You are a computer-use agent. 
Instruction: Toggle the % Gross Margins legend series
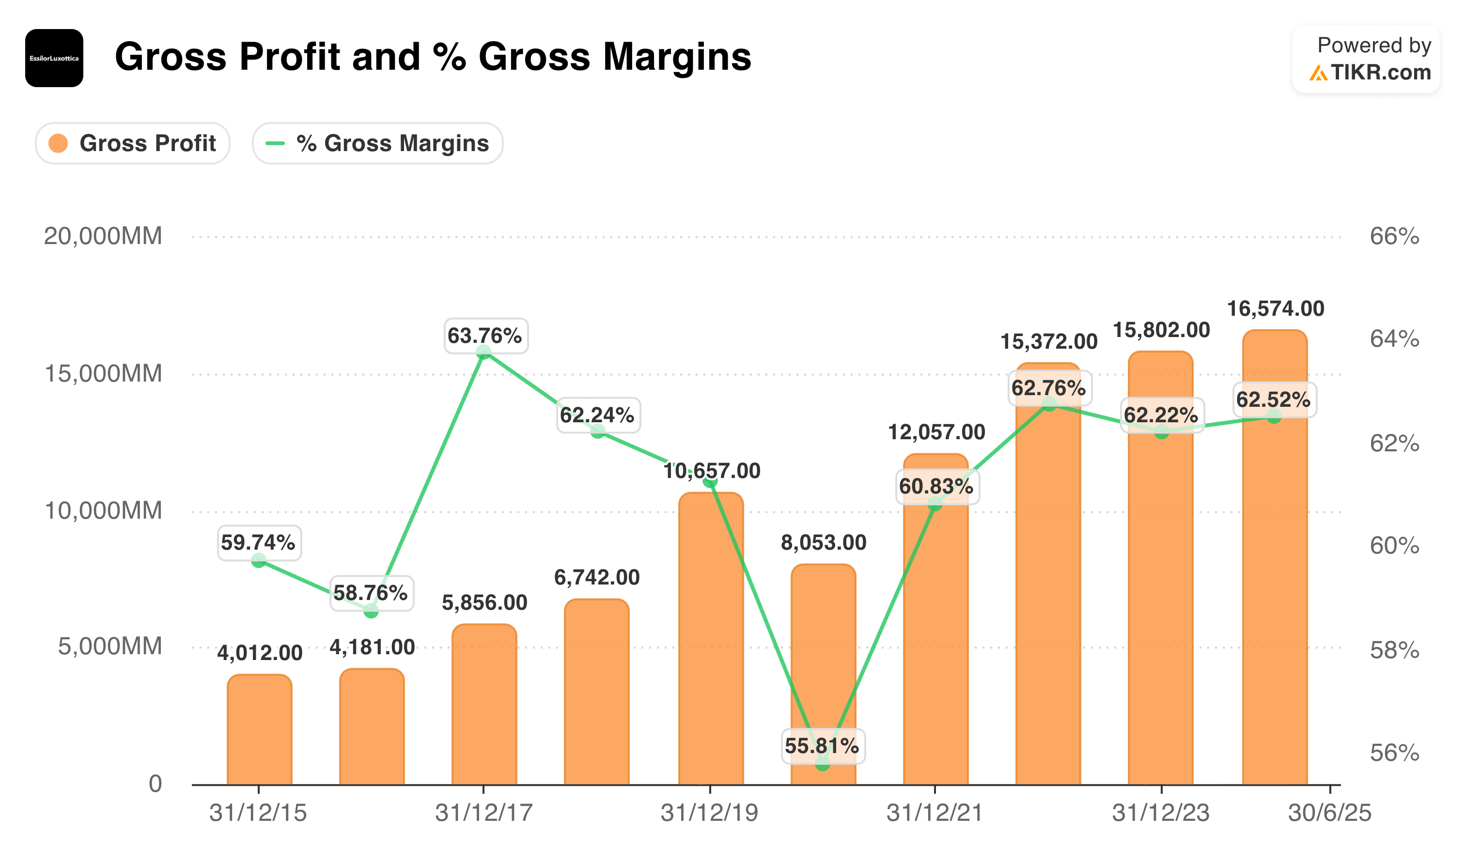377,143
